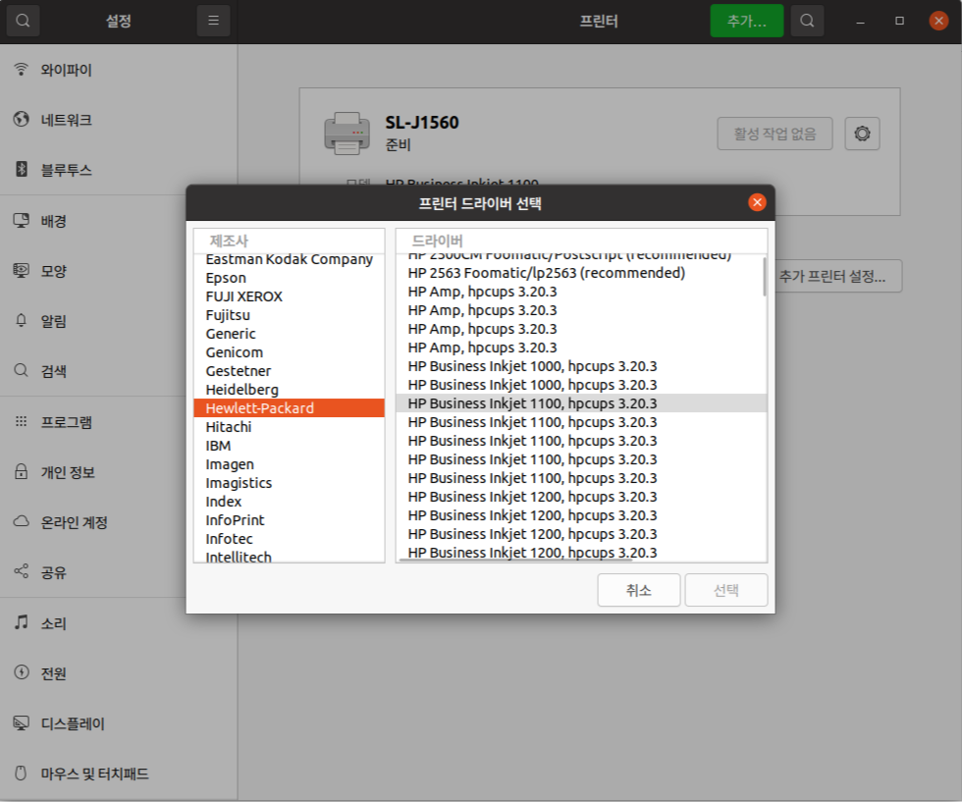Open Bluetooth settings panel
Viewport: 962px width, 802px height.
click(119, 170)
